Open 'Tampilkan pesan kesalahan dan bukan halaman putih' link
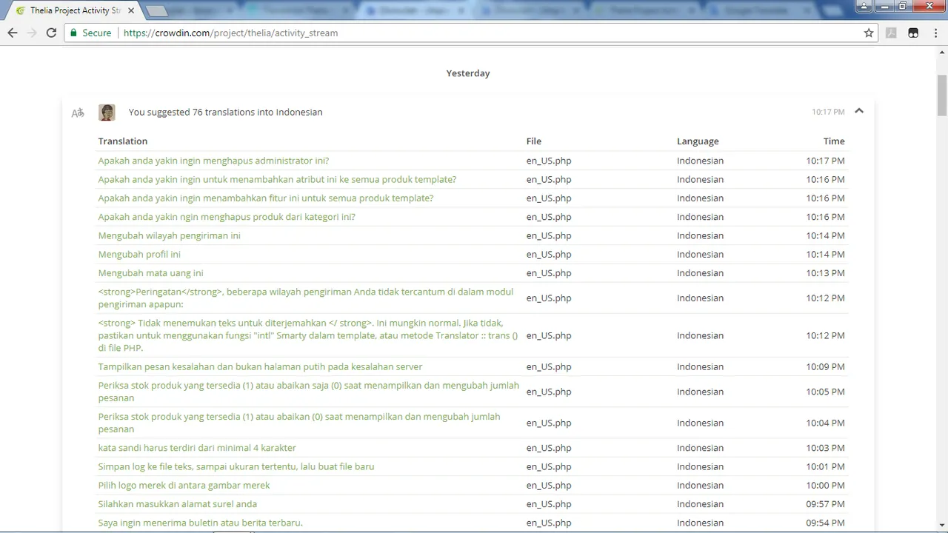 (x=260, y=366)
